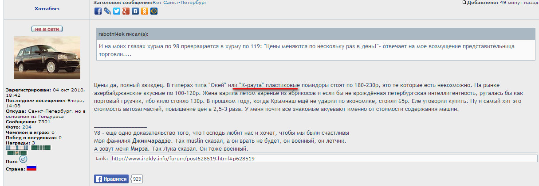Image resolution: width=539 pixels, height=186 pixels.
Task: Click the "не в сети" offline status badge
Action: click(47, 29)
